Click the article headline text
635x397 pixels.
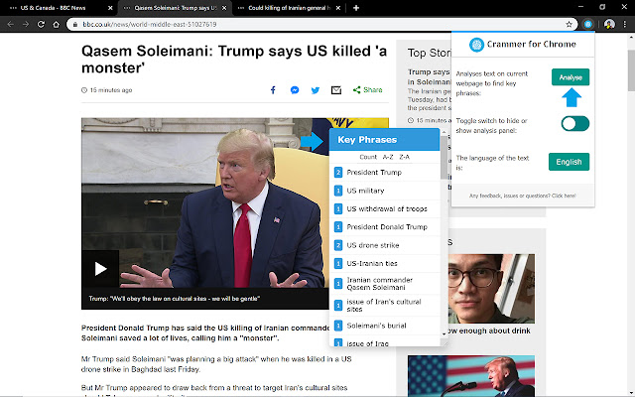234,60
